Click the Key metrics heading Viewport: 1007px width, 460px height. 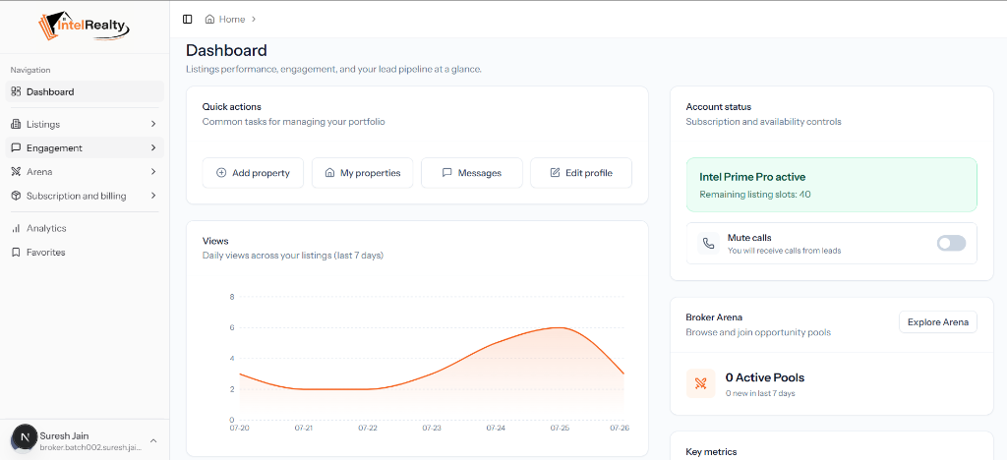pos(711,452)
